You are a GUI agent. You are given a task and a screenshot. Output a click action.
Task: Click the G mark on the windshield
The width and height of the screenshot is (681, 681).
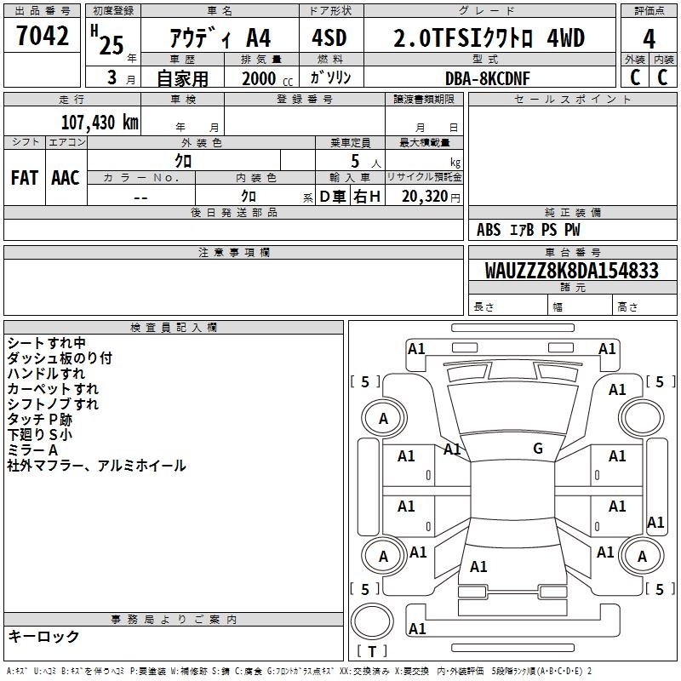(x=537, y=449)
